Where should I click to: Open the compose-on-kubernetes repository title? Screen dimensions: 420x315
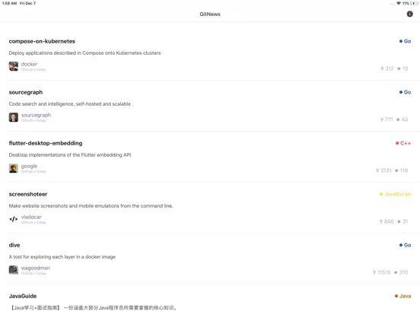(x=42, y=41)
